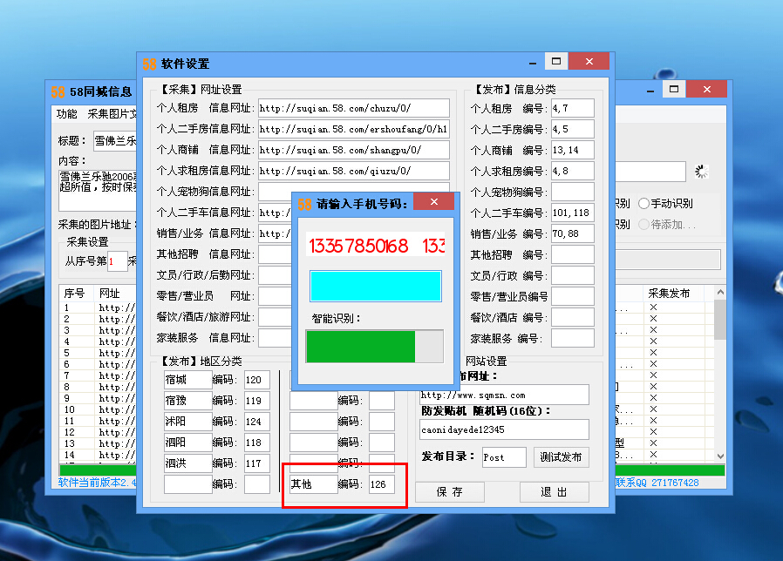This screenshot has height=561, width=783.
Task: Click the loading spinner icon
Action: coord(700,172)
